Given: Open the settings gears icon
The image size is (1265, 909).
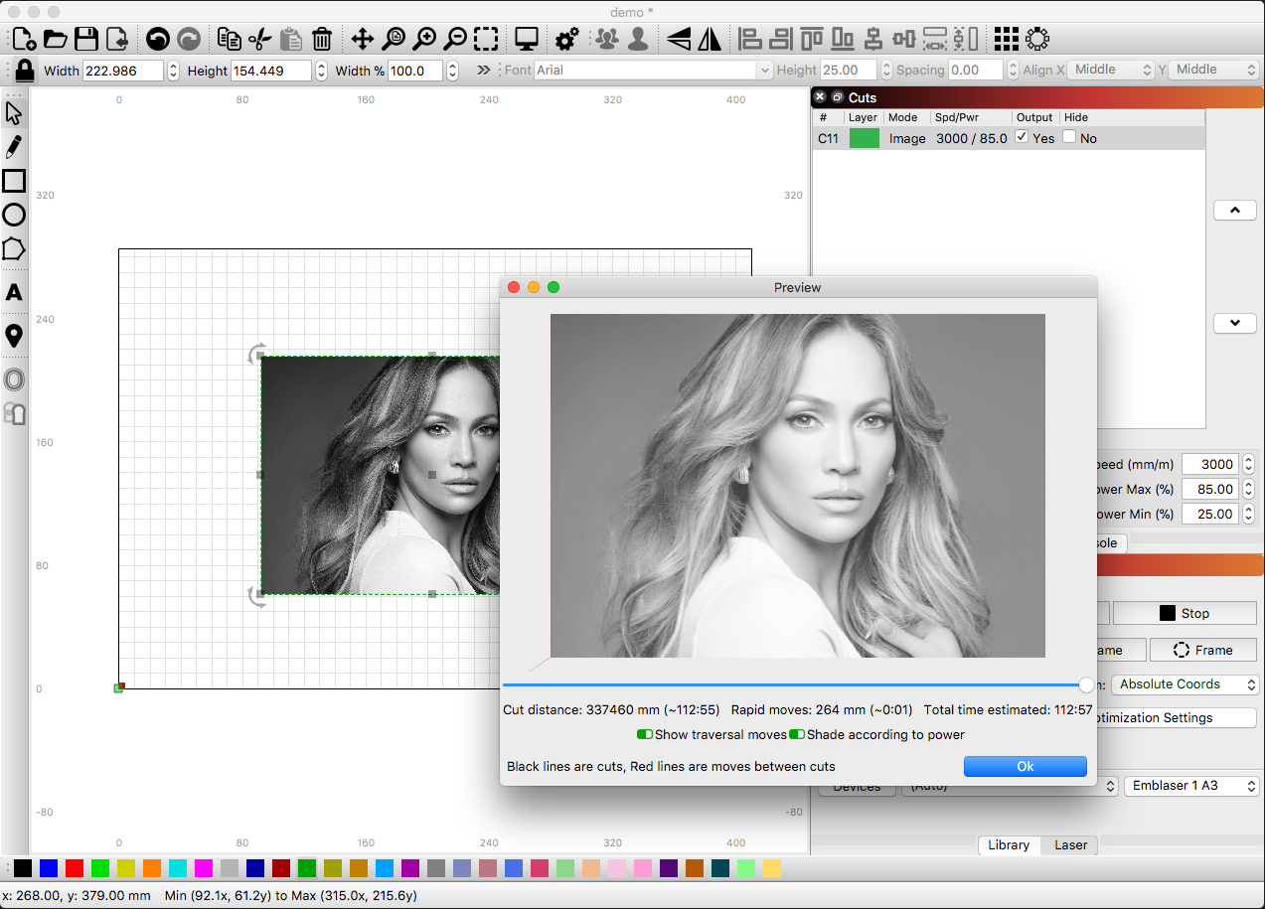Looking at the screenshot, I should tap(566, 40).
